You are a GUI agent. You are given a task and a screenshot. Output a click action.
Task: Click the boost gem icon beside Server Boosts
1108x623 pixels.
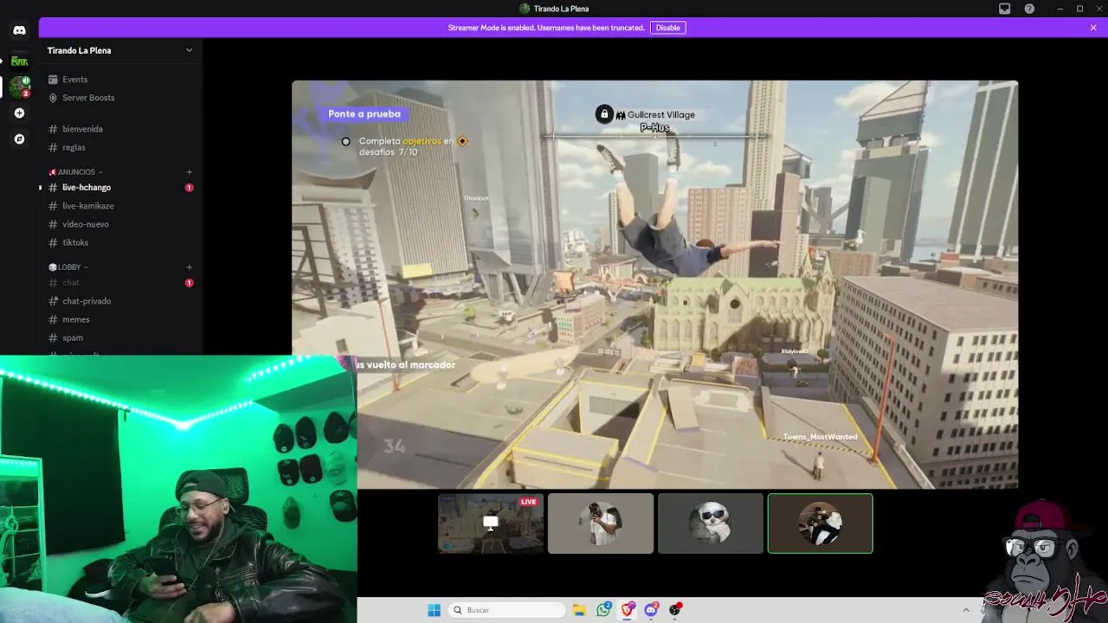[53, 98]
